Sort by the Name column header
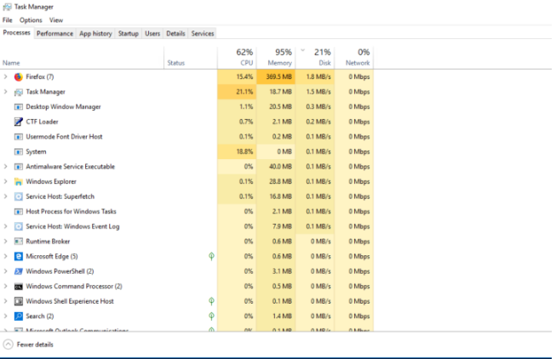556x359 pixels. 82,57
